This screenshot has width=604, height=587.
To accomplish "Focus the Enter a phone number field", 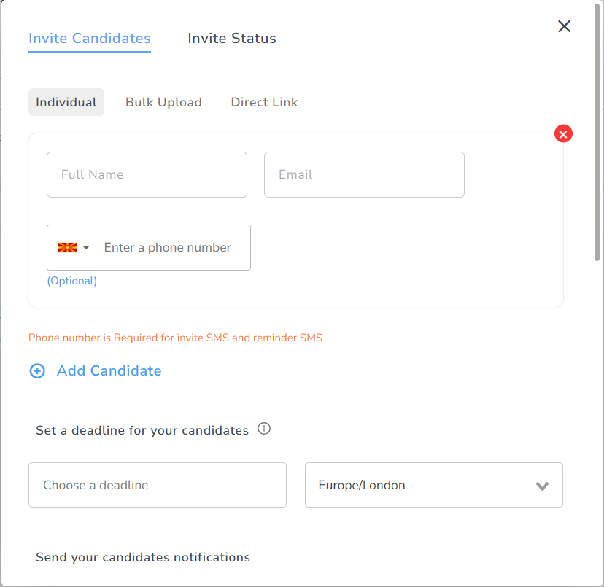I will (172, 248).
